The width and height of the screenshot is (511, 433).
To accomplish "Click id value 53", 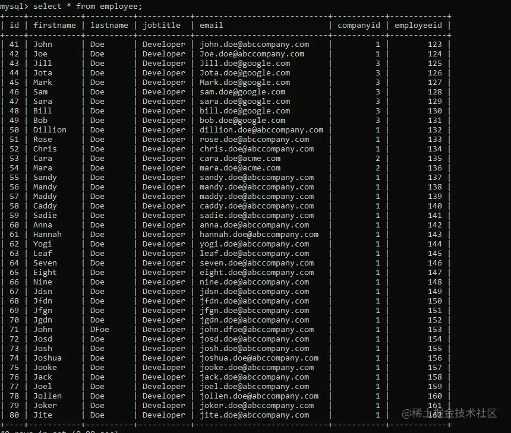I will pos(14,159).
